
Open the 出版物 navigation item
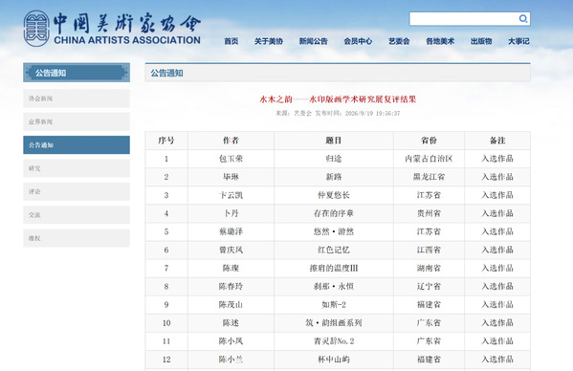481,41
